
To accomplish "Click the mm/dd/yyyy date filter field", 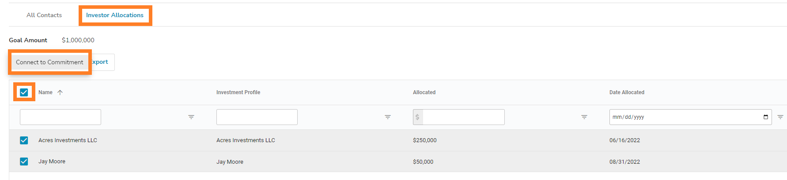I will [691, 117].
